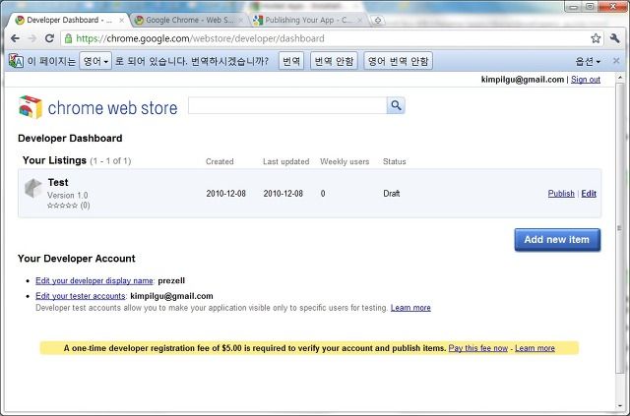Viewport: 630px width, 416px height.
Task: Click the Last updated column header
Action: pos(286,161)
